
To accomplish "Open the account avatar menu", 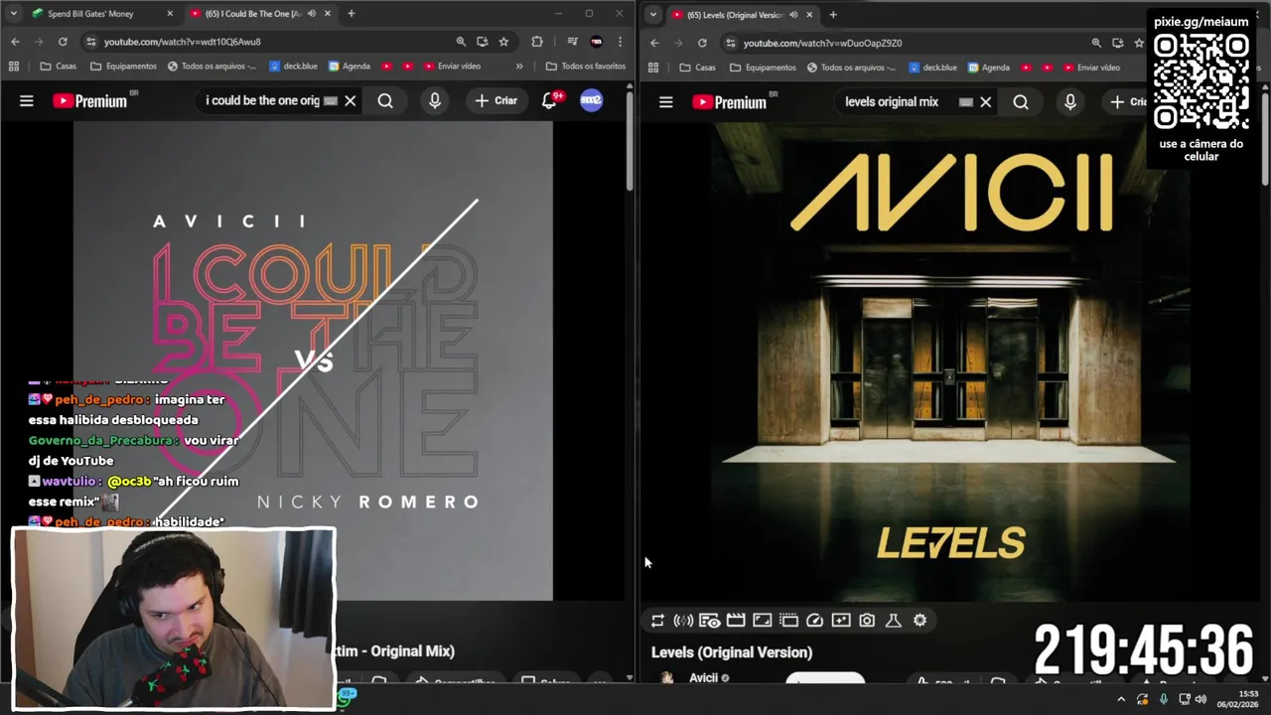I will pos(591,100).
